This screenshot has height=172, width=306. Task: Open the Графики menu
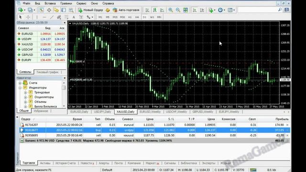click(x=66, y=3)
